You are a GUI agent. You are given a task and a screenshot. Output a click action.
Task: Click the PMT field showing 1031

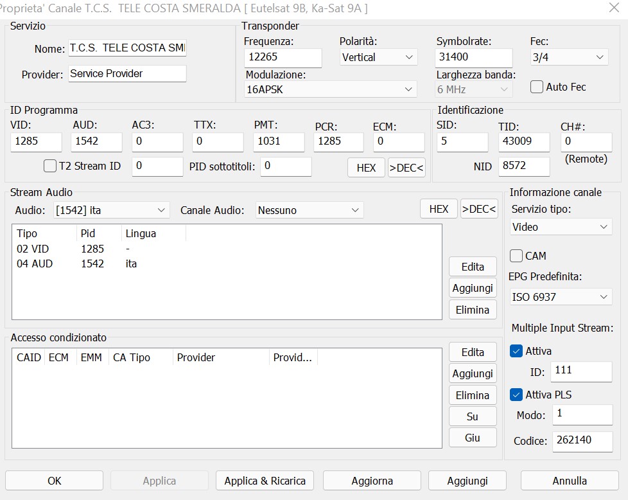pyautogui.click(x=279, y=142)
